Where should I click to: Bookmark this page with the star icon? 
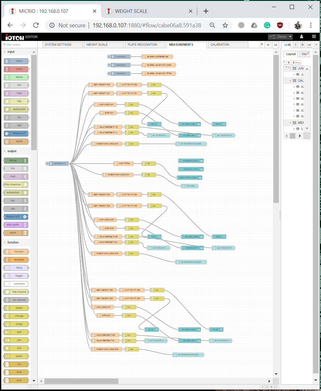coord(225,25)
